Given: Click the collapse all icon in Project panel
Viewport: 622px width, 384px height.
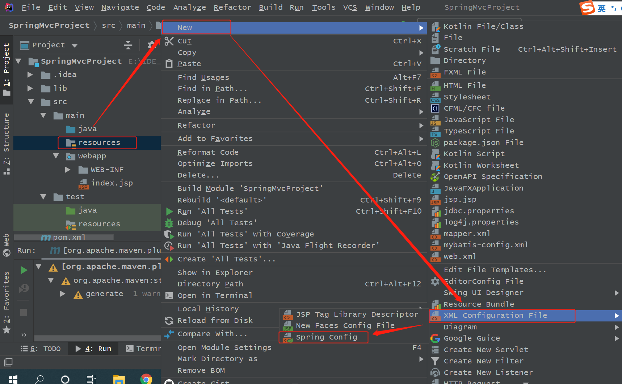Looking at the screenshot, I should pyautogui.click(x=128, y=45).
